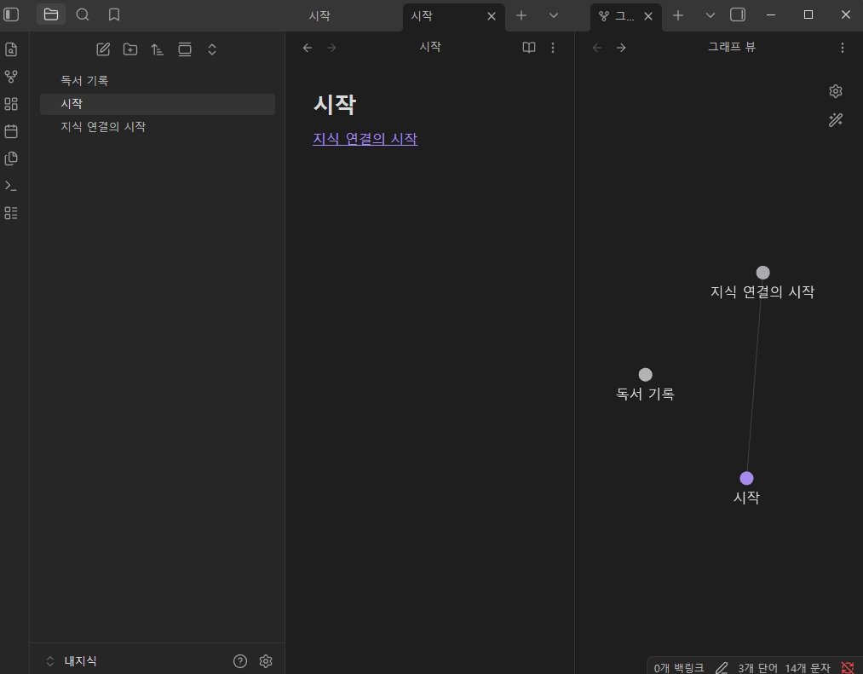Viewport: 863px width, 674px height.
Task: Click the red sync status icon
Action: 848,668
